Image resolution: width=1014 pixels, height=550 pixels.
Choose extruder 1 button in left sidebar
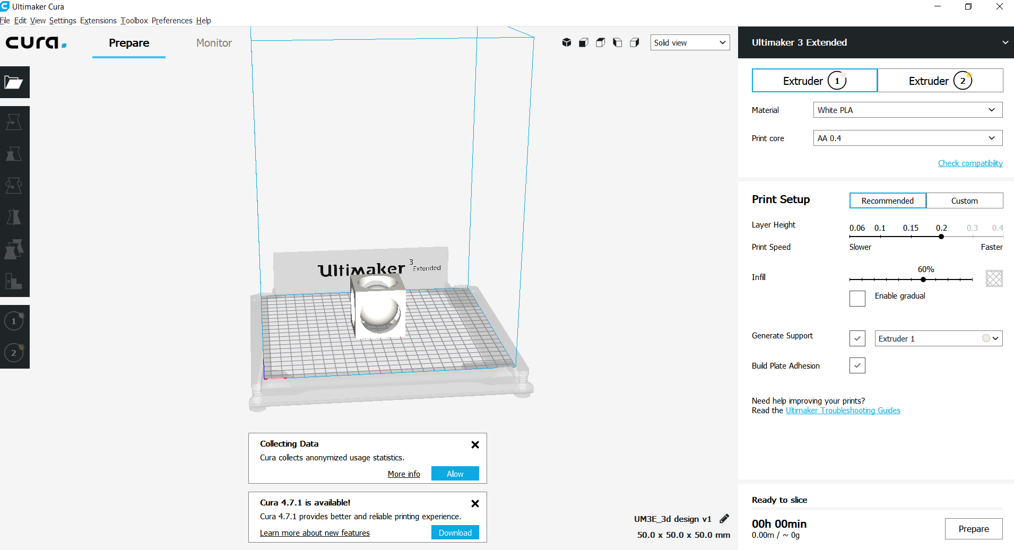tap(14, 321)
